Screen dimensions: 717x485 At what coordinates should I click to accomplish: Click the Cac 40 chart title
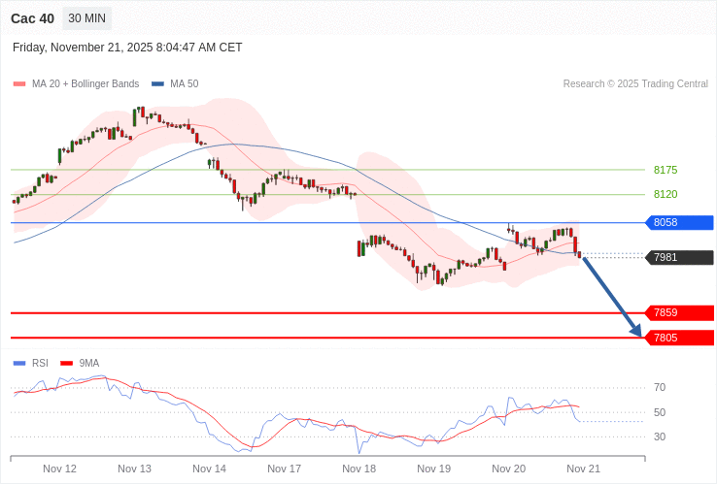click(32, 18)
